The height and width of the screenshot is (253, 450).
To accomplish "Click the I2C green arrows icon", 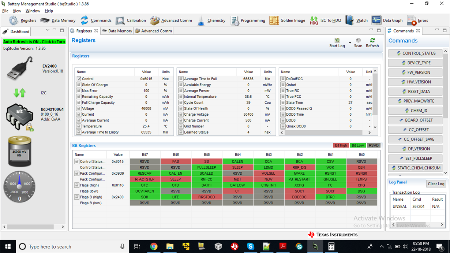I will click(x=19, y=93).
